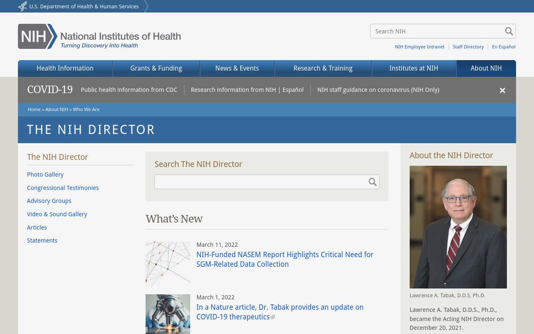Close the COVID-19 banner with X
The height and width of the screenshot is (334, 534).
click(x=502, y=90)
